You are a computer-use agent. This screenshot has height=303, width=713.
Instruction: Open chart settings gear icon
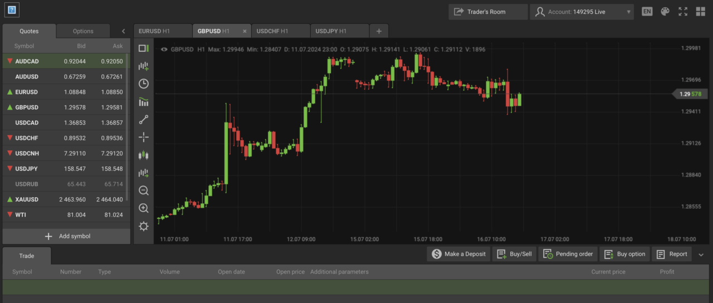pos(144,226)
